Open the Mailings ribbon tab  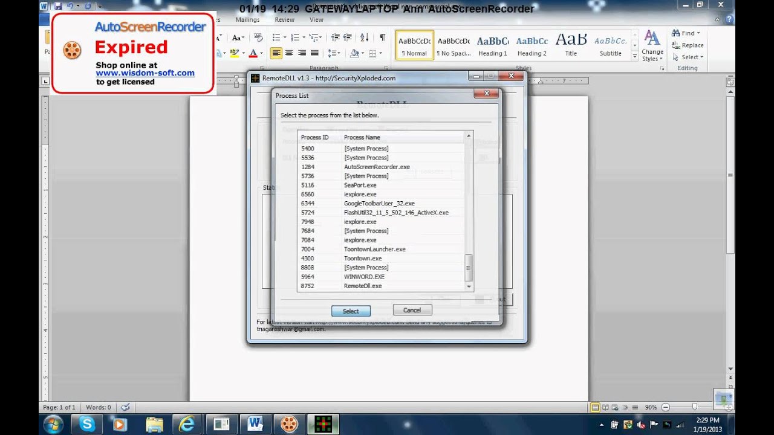click(247, 20)
